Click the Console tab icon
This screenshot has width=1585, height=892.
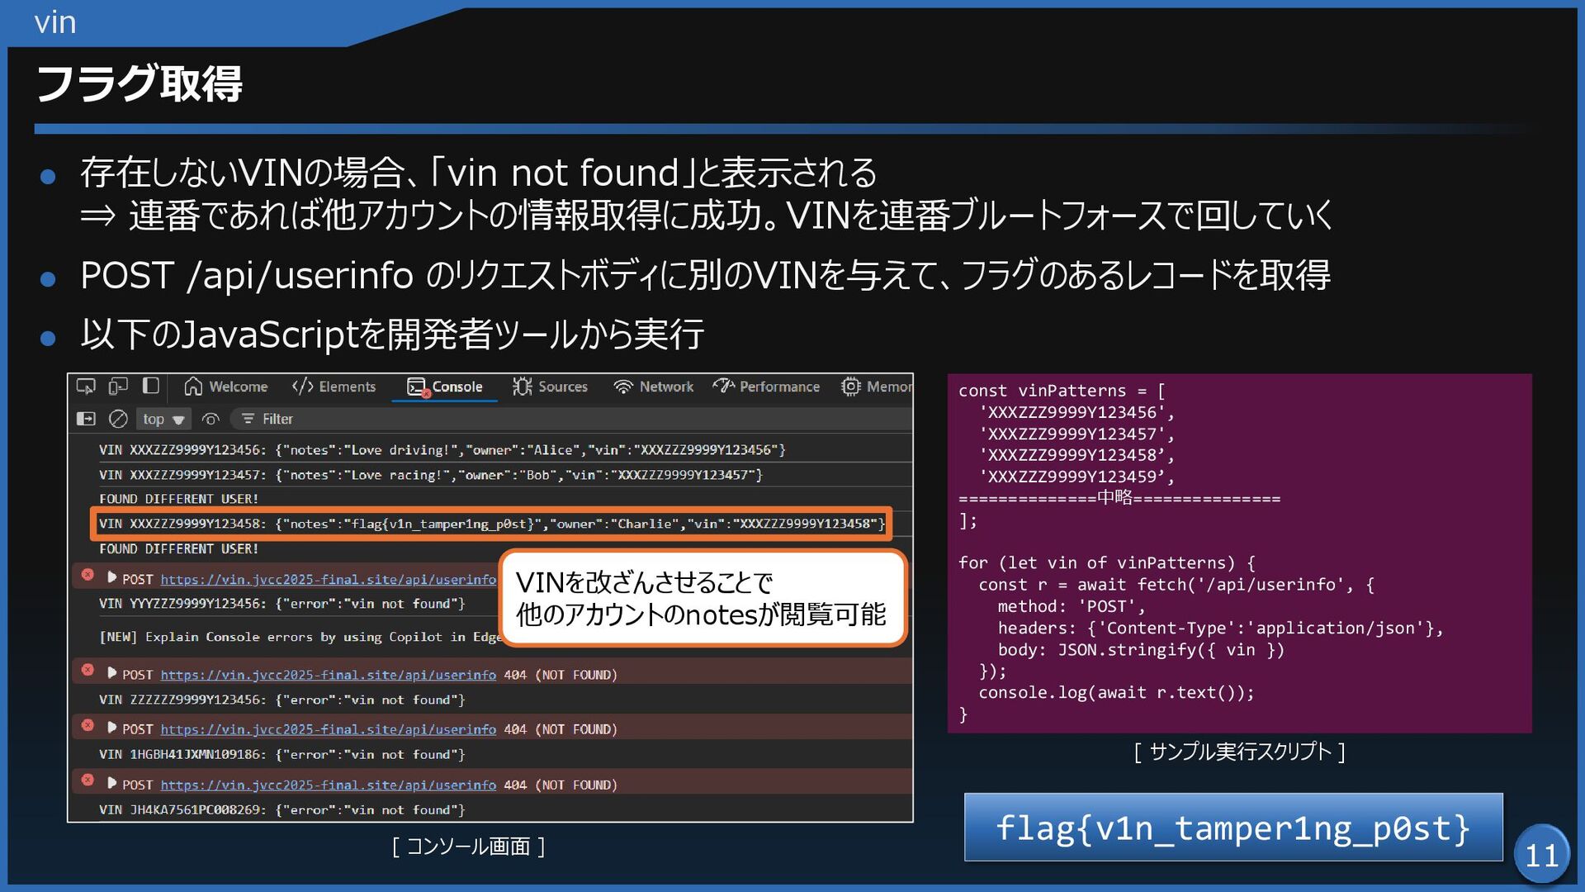pyautogui.click(x=417, y=387)
